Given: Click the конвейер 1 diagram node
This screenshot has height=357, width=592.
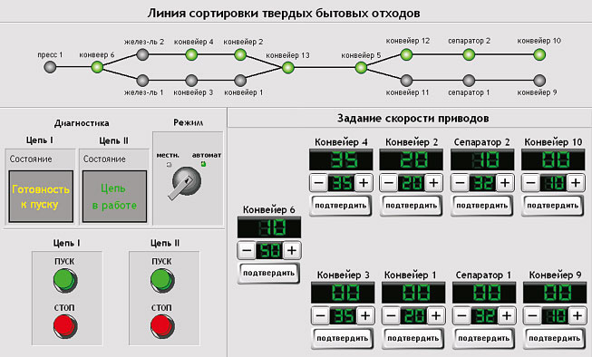Looking at the screenshot, I should coord(240,80).
